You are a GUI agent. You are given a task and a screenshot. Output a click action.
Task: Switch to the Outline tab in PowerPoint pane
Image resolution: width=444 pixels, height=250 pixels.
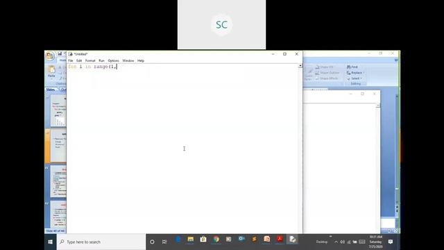(63, 90)
